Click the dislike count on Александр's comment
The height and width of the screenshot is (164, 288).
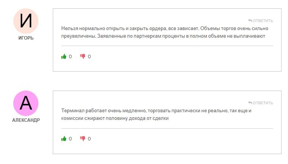click(x=89, y=139)
